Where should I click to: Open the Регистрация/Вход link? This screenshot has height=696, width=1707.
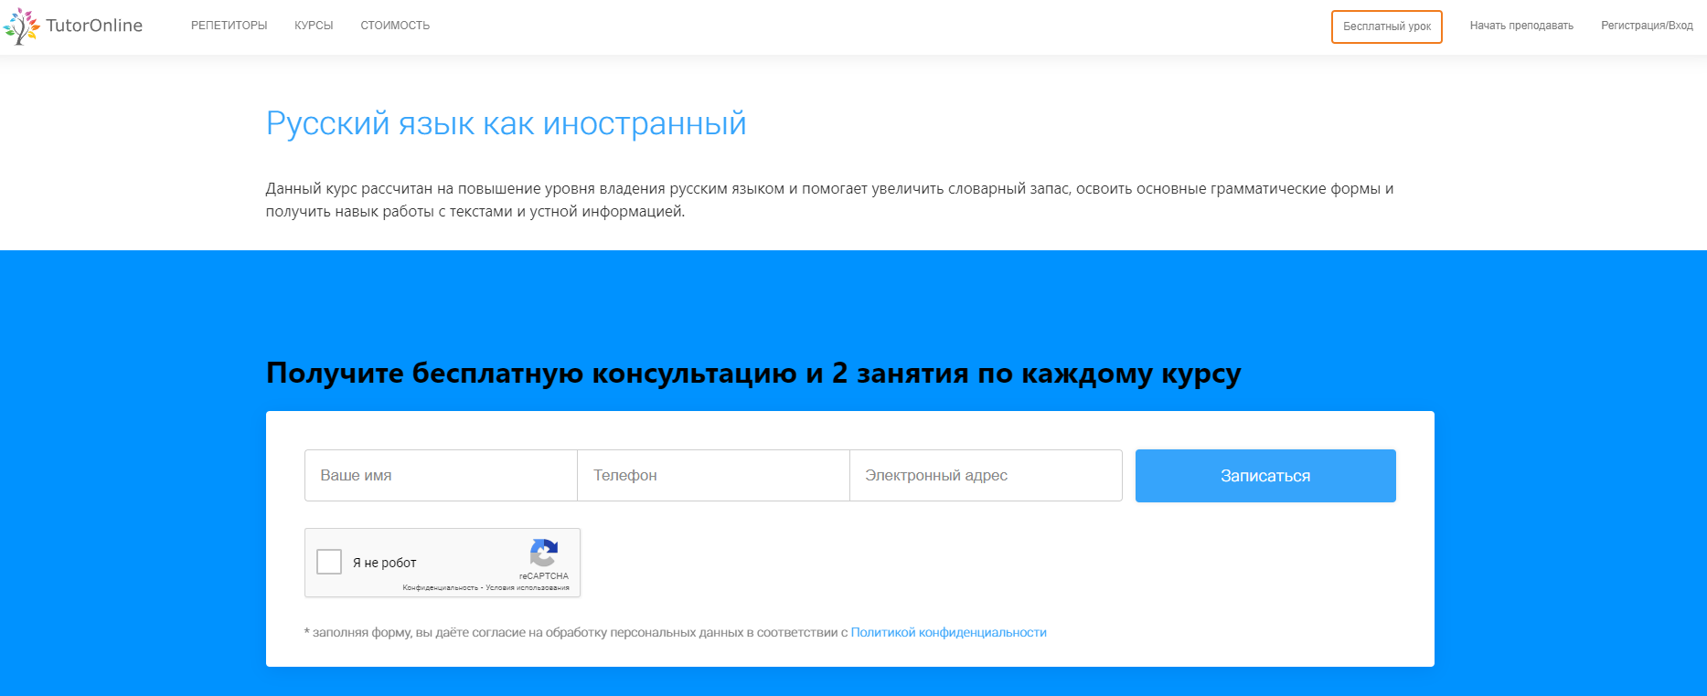click(x=1647, y=26)
